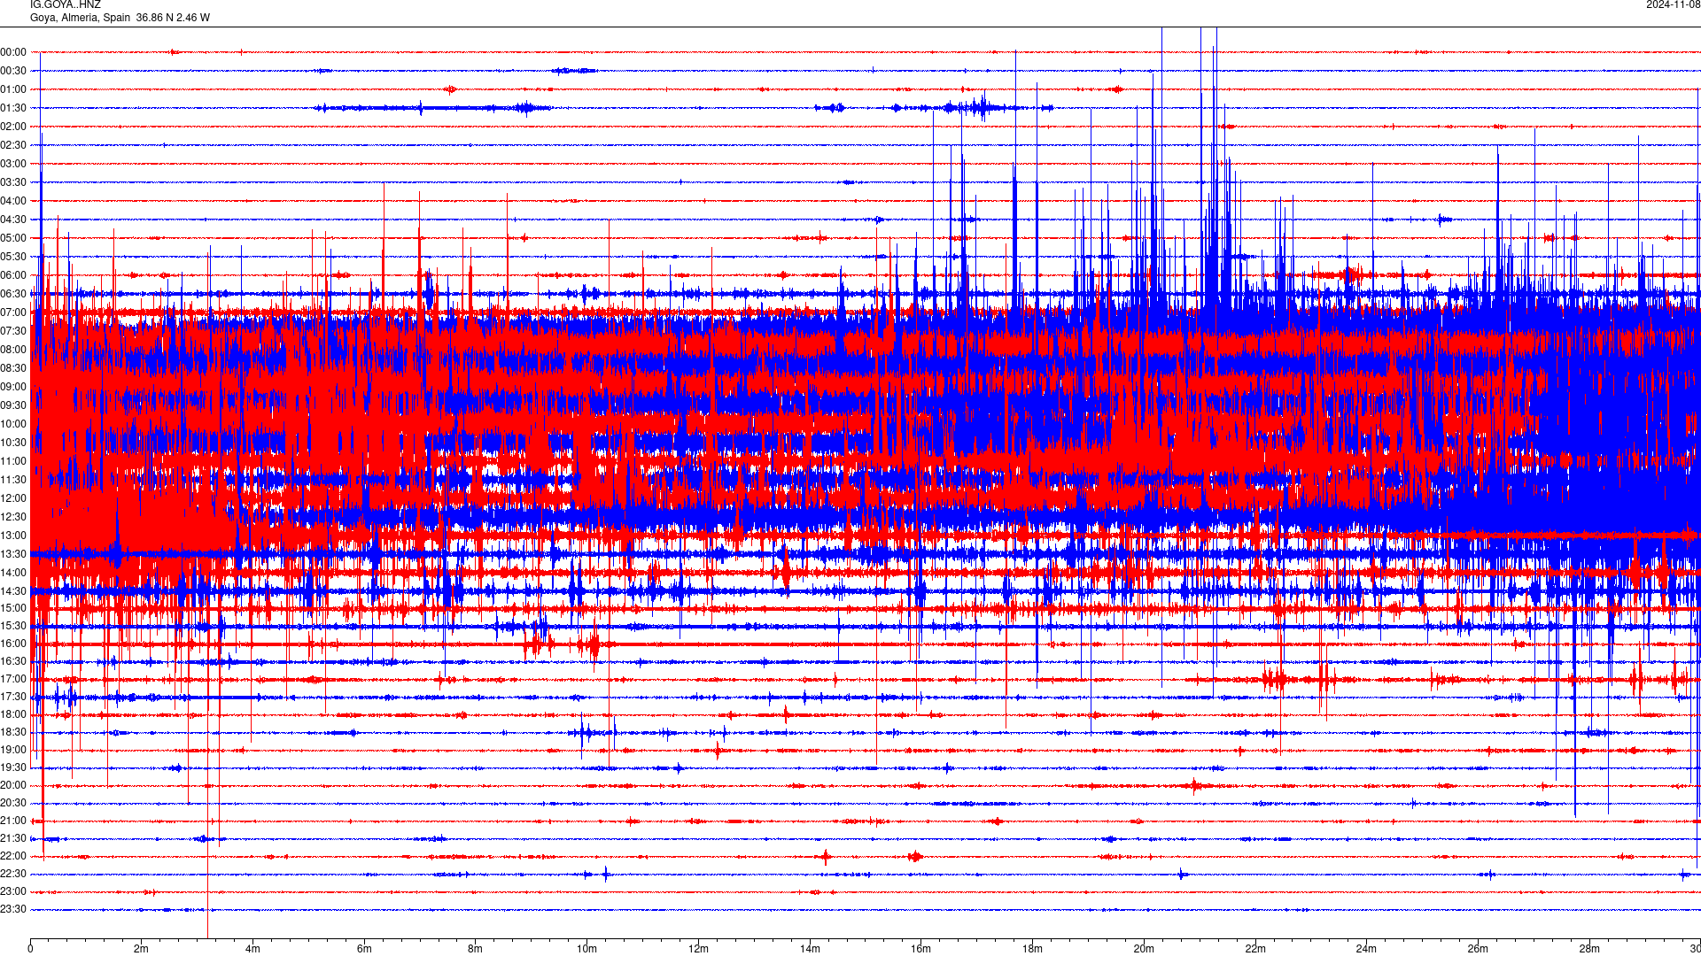Select the 20:00 time row label
Image resolution: width=1701 pixels, height=956 pixels.
13,785
